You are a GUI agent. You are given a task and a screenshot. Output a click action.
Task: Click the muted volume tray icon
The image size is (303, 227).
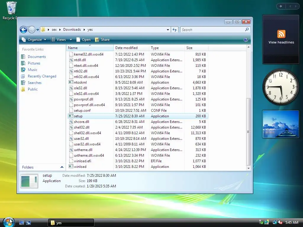click(280, 222)
